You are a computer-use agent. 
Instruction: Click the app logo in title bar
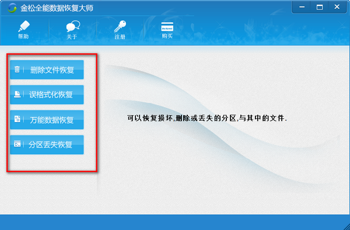click(12, 8)
